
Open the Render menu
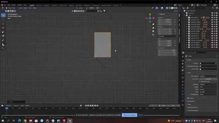pyautogui.click(x=14, y=5)
